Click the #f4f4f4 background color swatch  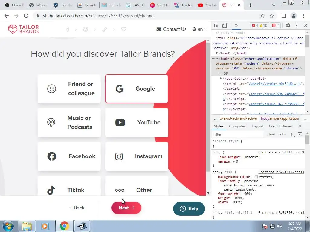(x=256, y=177)
